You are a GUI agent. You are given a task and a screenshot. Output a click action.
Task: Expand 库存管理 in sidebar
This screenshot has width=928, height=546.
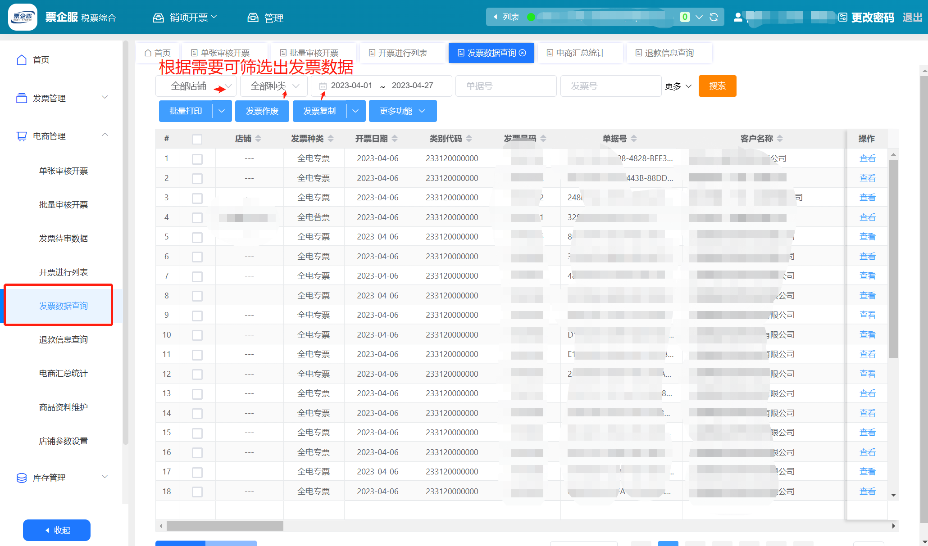tap(105, 477)
